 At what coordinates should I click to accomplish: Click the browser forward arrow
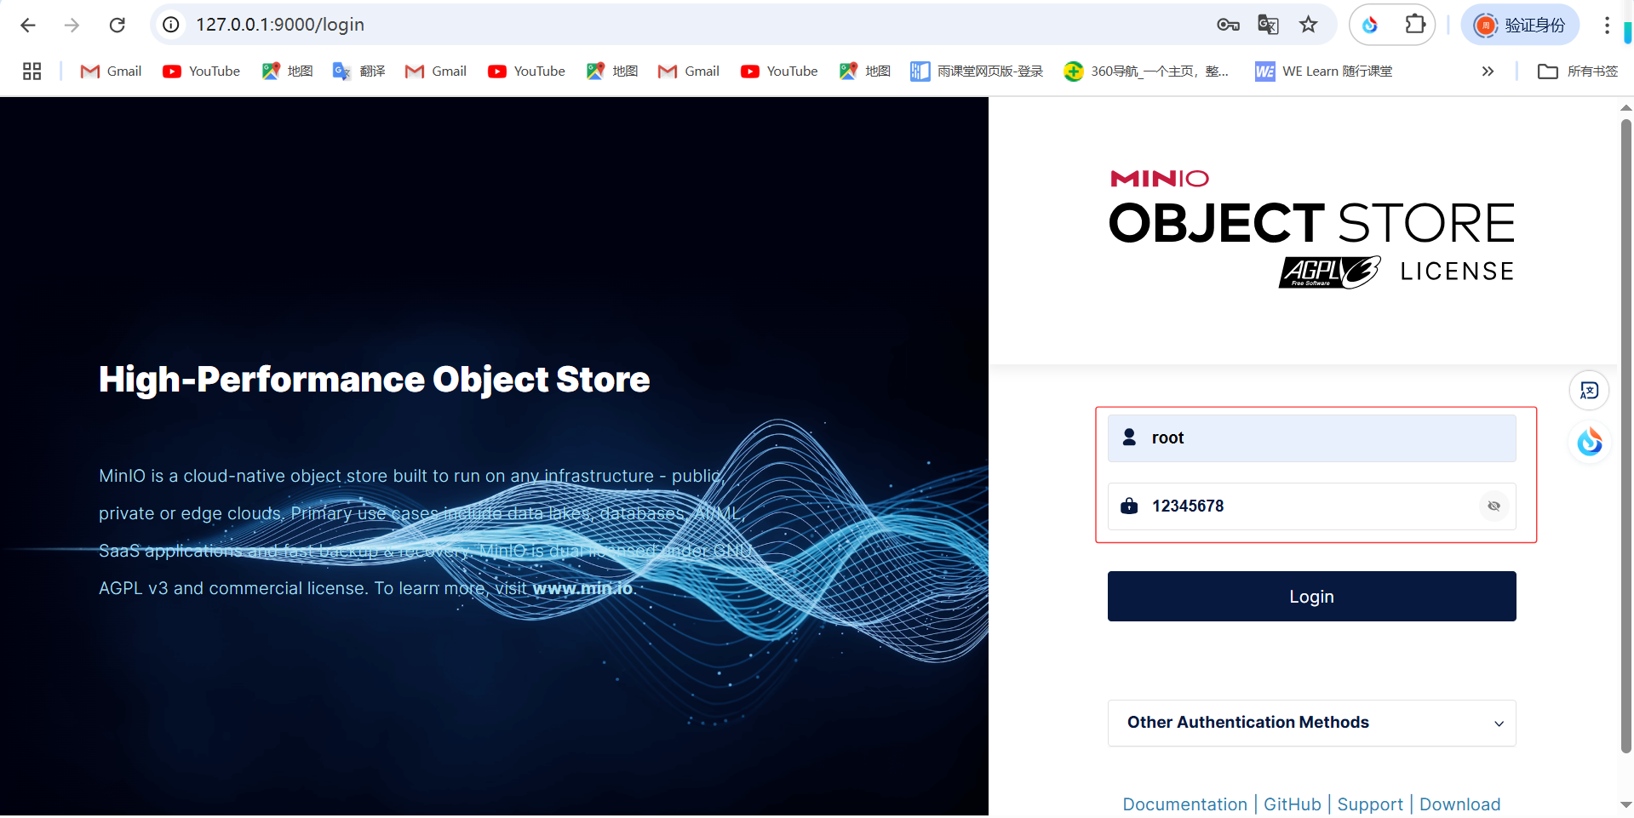click(72, 25)
